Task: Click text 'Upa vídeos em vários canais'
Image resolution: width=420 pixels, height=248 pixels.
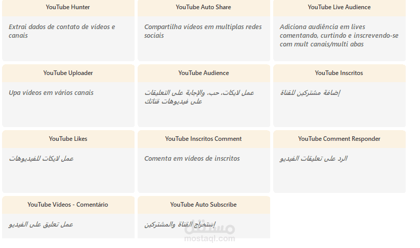Action: [51, 93]
